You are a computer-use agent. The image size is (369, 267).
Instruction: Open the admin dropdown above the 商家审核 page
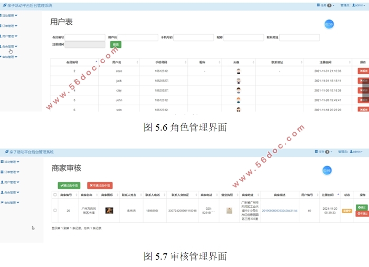pyautogui.click(x=357, y=152)
